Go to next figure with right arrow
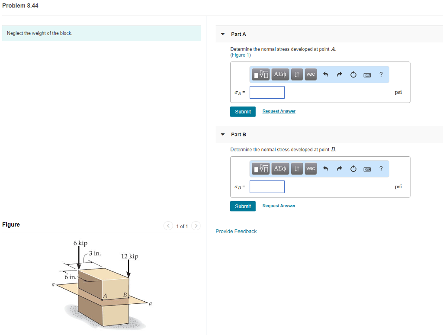 pos(196,225)
